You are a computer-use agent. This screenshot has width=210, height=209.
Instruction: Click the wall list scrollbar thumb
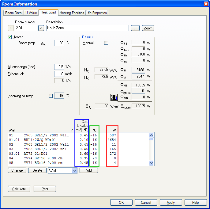click(x=151, y=139)
